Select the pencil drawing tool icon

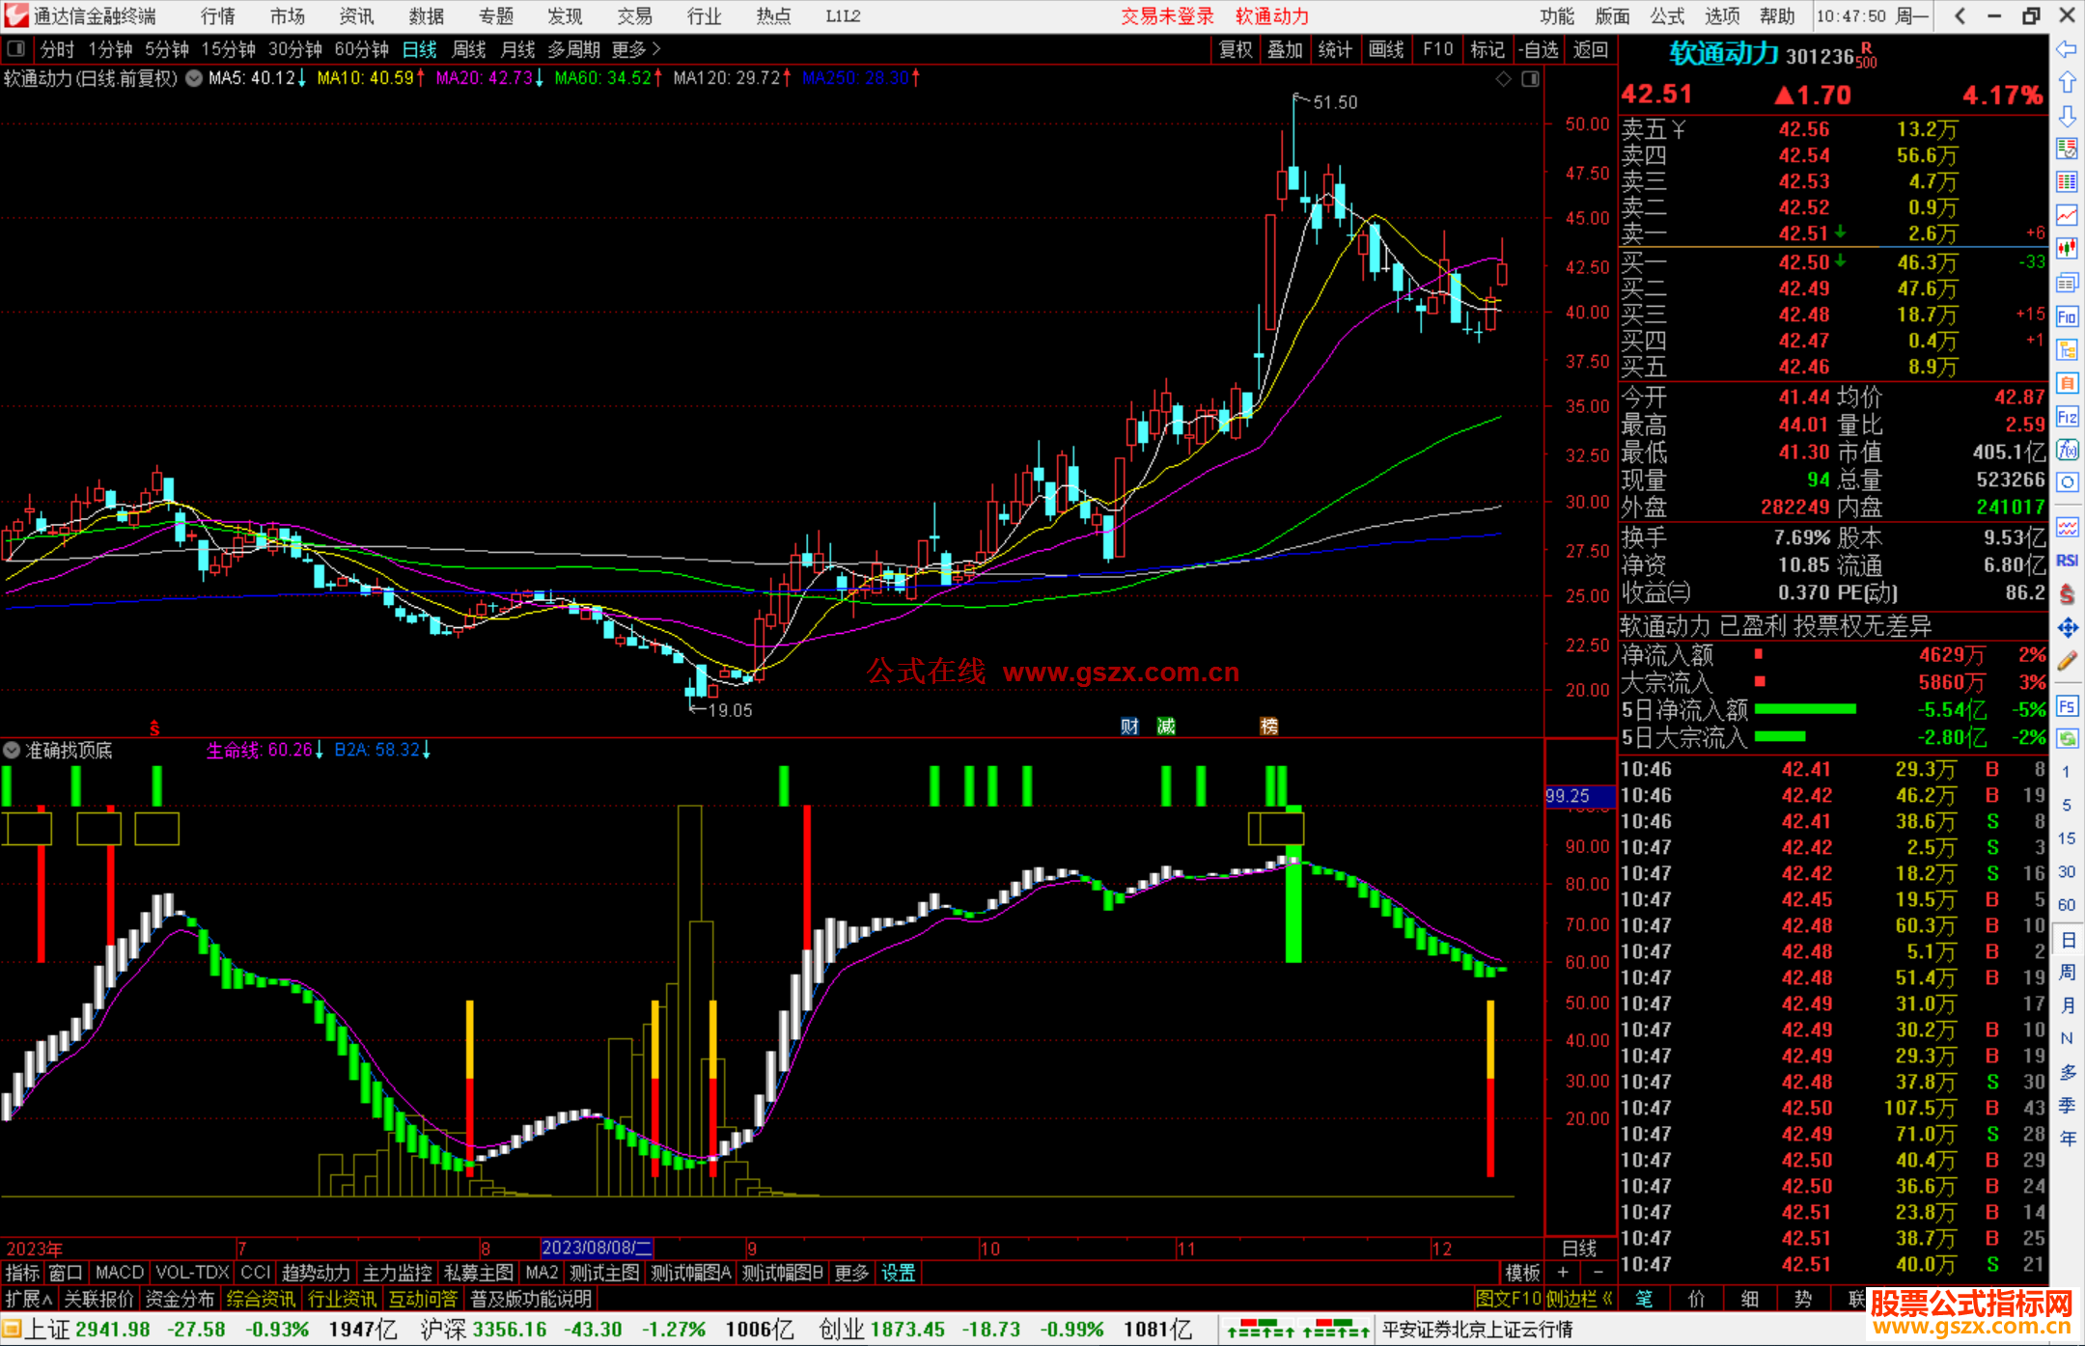point(2067,661)
